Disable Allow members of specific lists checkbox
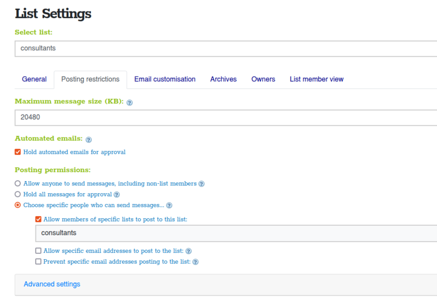Viewport: 437px width, 302px height. [38, 219]
